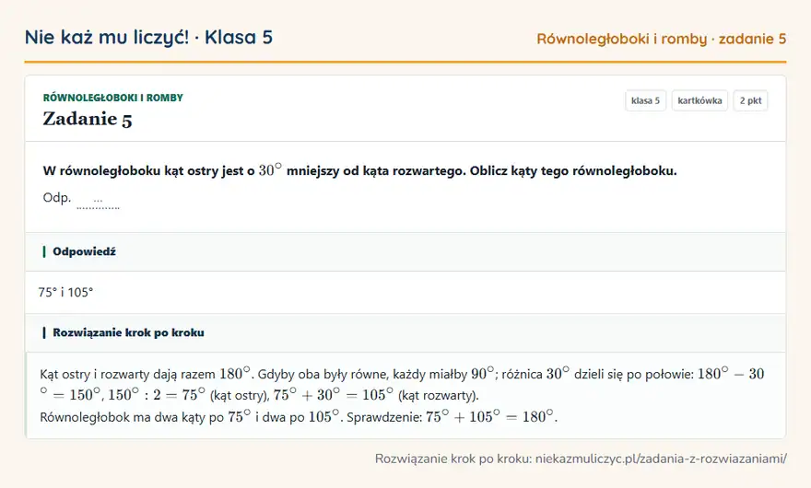Click the task statement about kąt ostry
The width and height of the screenshot is (811, 488).
pyautogui.click(x=360, y=170)
